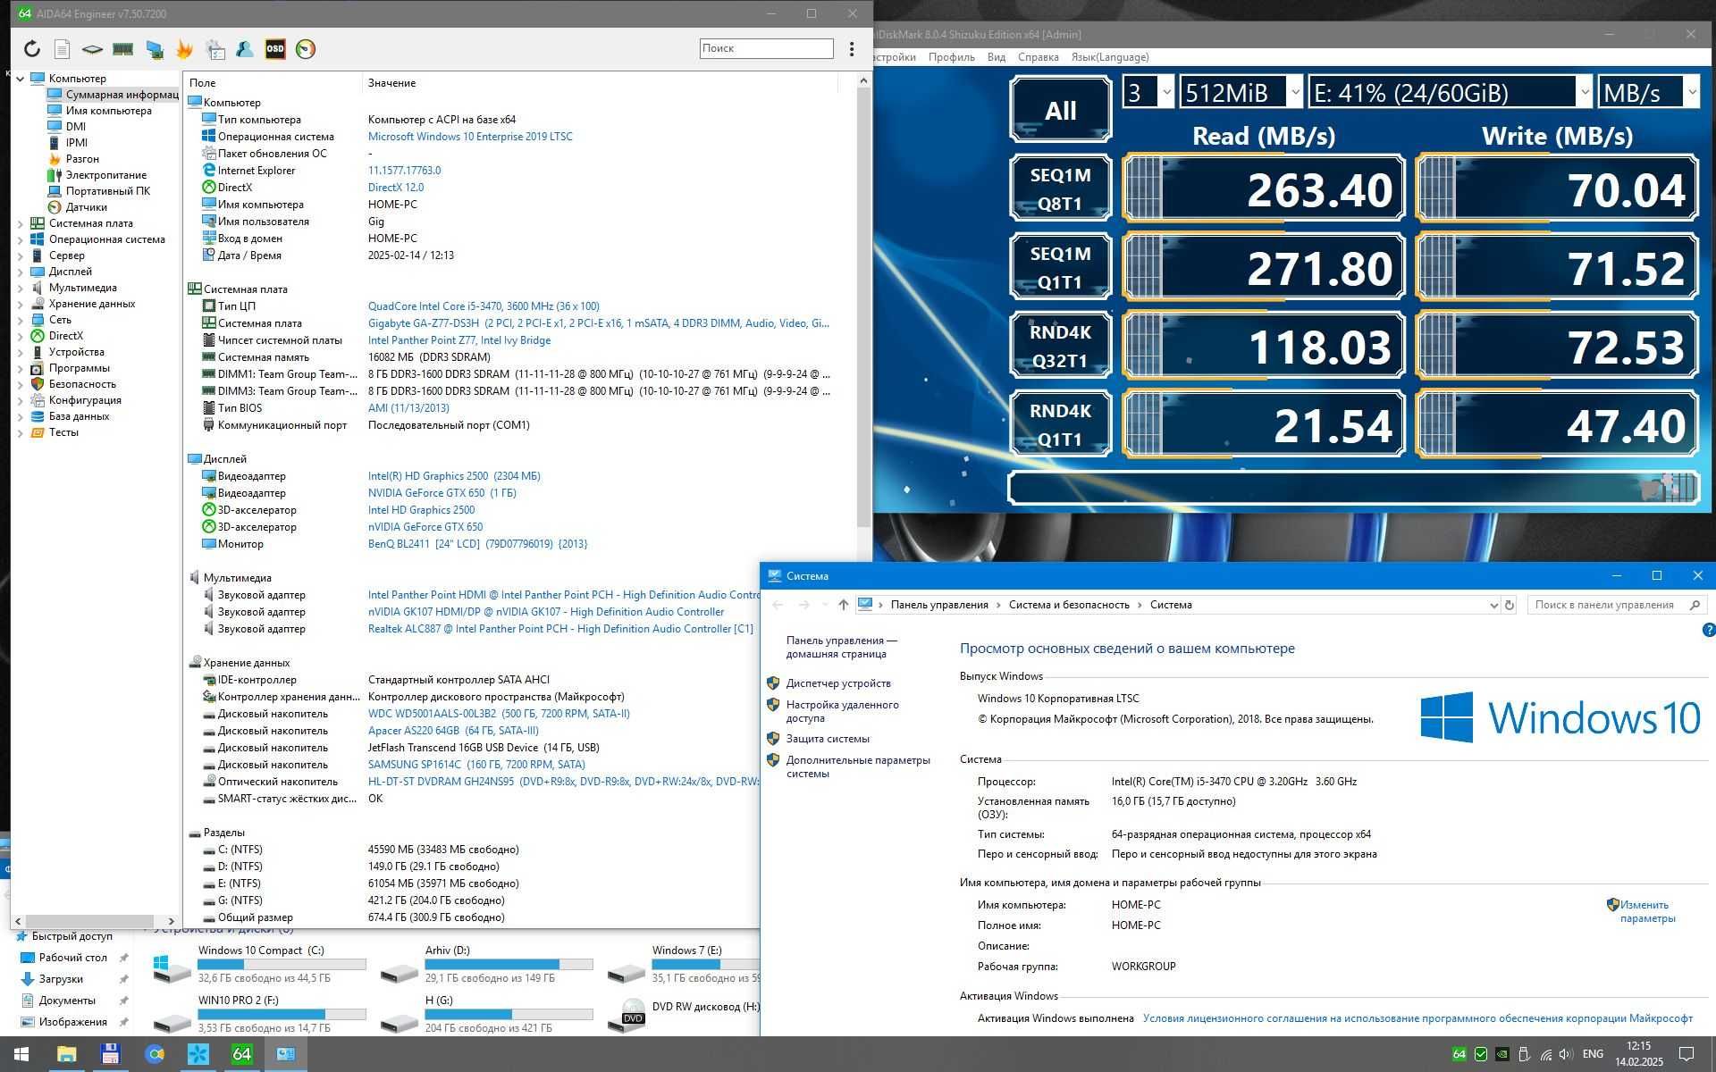Click the Arhiv (D:) drive usage bar
Screen dimensions: 1716x1072
[x=509, y=965]
